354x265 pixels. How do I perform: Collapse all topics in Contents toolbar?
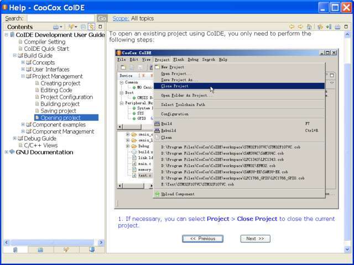tap(83, 27)
